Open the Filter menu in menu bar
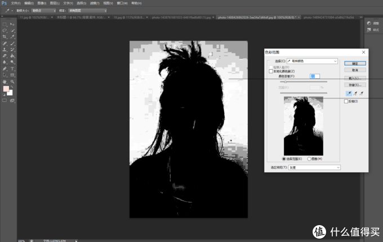Viewport: 383px width, 242px height. (95, 3)
